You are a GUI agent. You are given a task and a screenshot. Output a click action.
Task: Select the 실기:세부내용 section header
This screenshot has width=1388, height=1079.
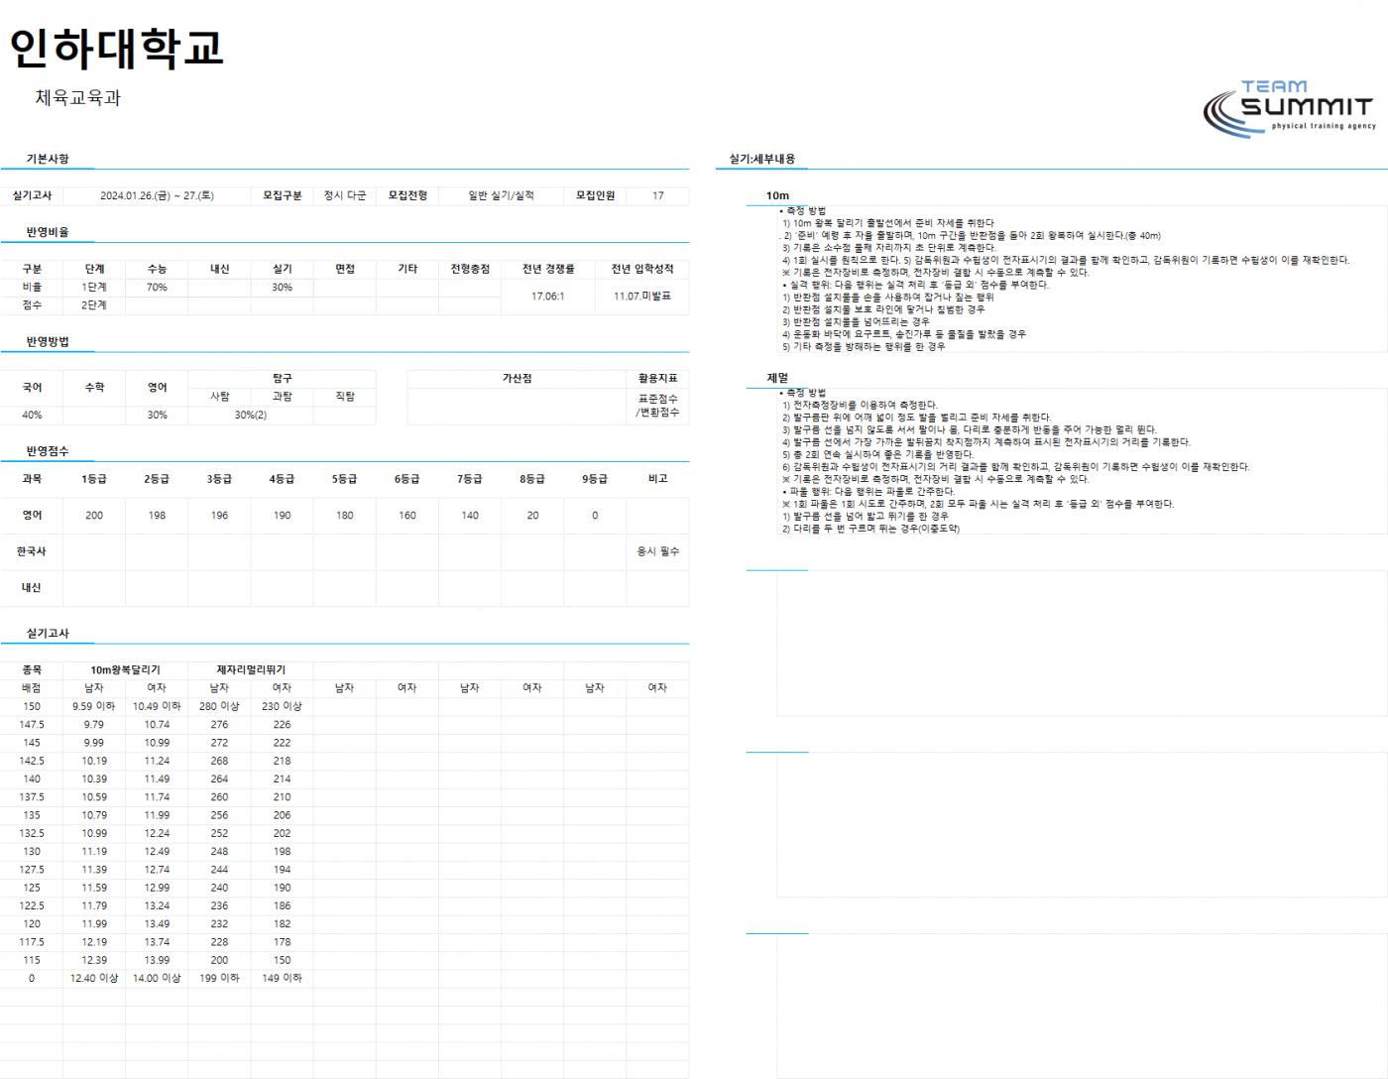tap(761, 159)
